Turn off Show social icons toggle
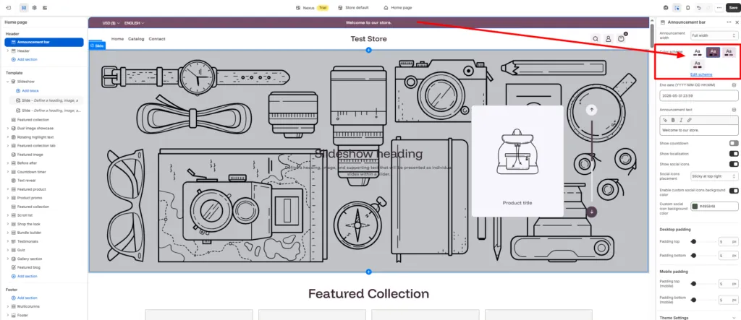Viewport: 741px width, 320px height. click(x=734, y=164)
